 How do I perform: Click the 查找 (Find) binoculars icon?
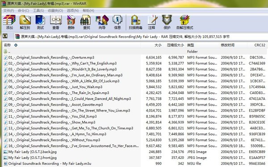85,20
